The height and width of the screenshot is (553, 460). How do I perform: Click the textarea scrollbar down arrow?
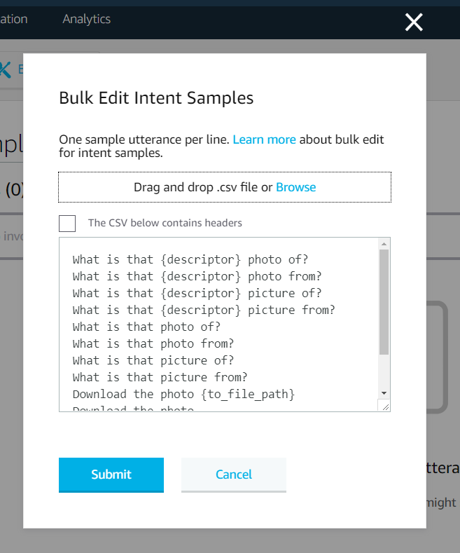tap(384, 393)
